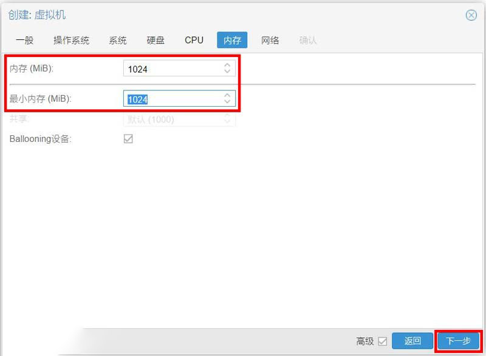Click the 创建: 虚拟机 dialog title
486x356 pixels.
point(37,15)
